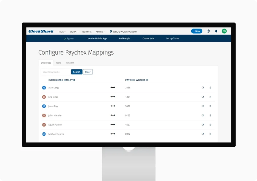The width and height of the screenshot is (257, 181).
Task: Open the Set up Tasks step
Action: pyautogui.click(x=172, y=39)
